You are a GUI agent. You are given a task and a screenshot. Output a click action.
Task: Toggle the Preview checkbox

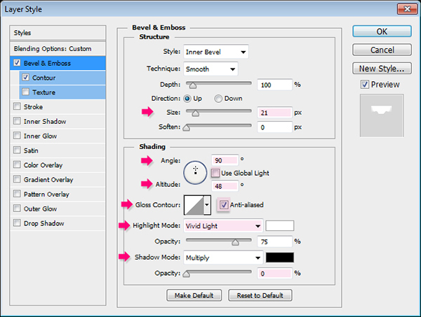coord(365,85)
